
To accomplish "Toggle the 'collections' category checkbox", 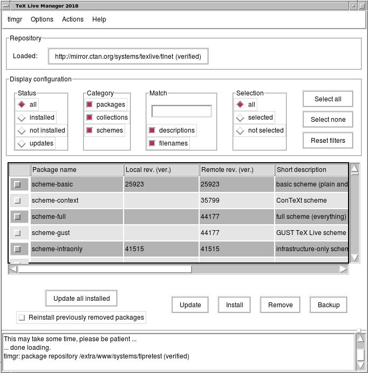I will (x=90, y=118).
